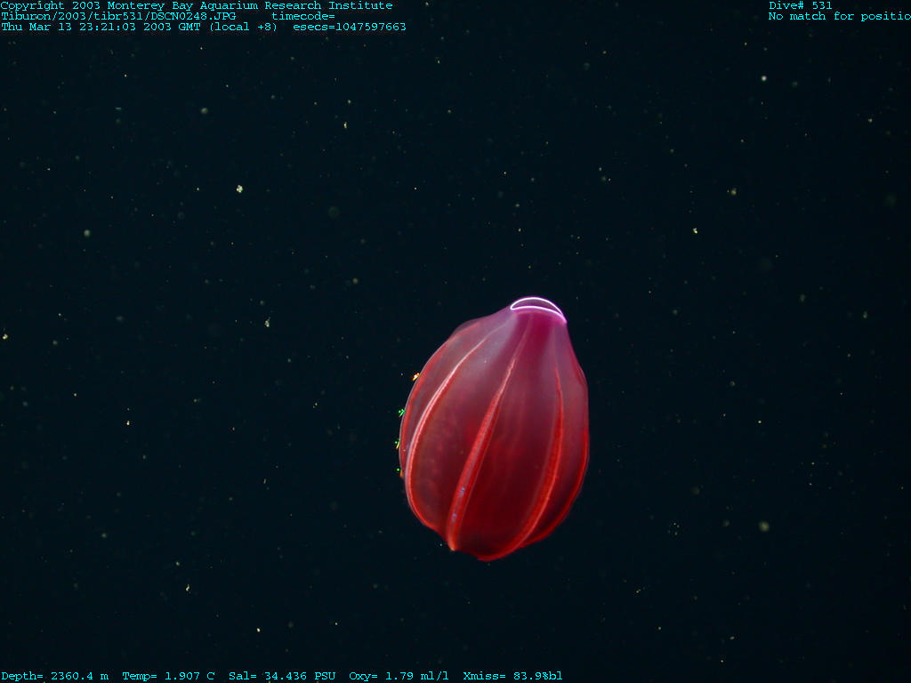Select the Temp= 1.907 C reading

click(168, 676)
